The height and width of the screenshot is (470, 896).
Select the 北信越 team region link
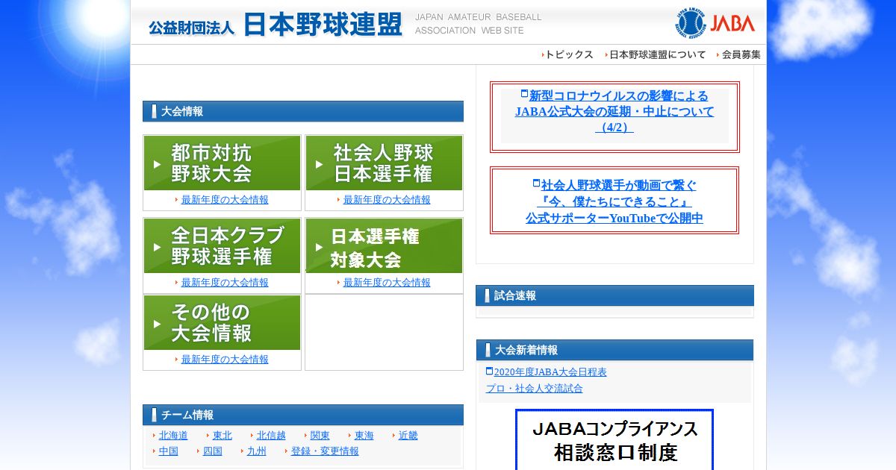coord(271,436)
